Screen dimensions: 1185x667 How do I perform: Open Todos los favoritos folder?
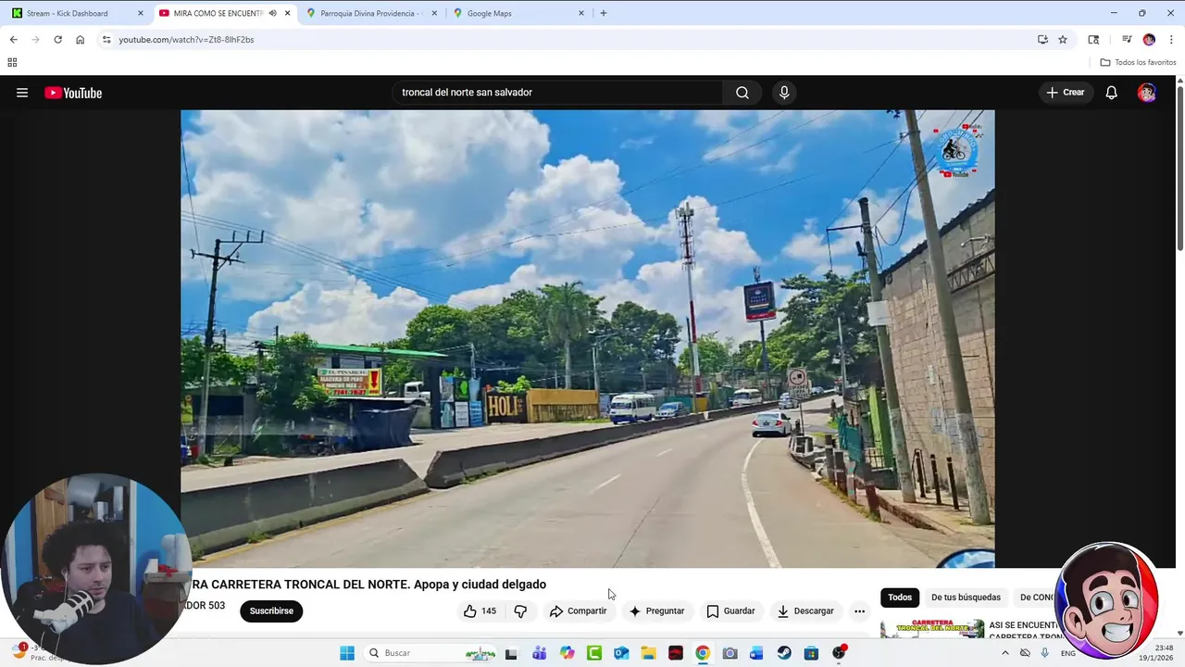tap(1138, 62)
